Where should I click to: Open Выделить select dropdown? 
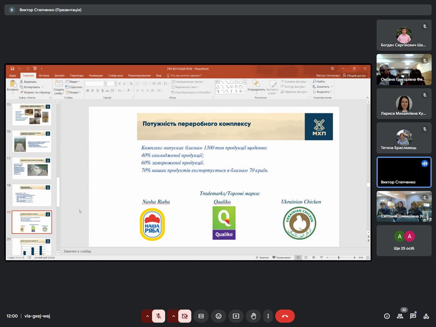pos(322,92)
